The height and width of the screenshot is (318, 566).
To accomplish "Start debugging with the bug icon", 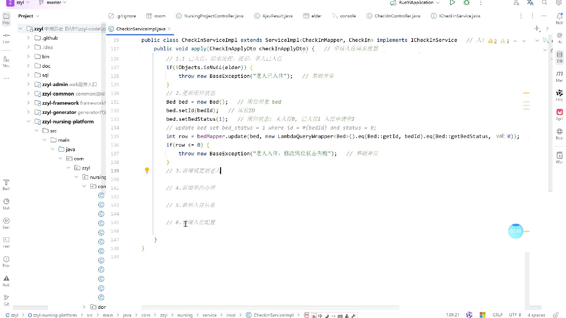I will [x=466, y=3].
